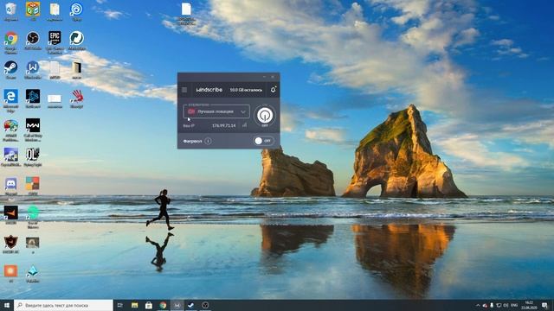Show hidden system tray icons
Screen dimensions: 554x311
[478, 305]
